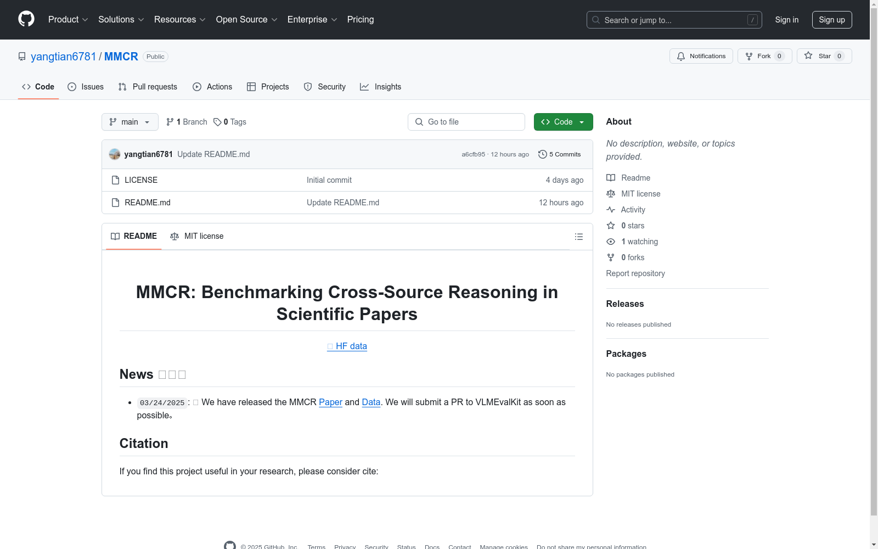Expand the Resources menu

pos(180,20)
